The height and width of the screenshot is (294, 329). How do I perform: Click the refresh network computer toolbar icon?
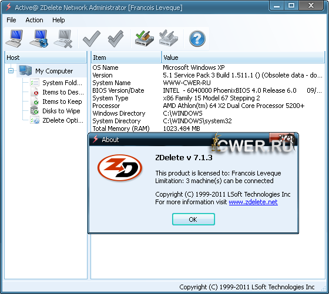click(x=39, y=38)
